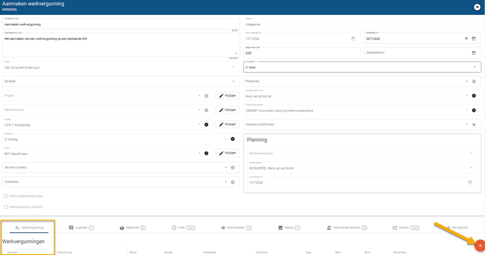Viewport: 485px width, 255px height.
Task: Clear the Streefdatum date with X
Action: [x=466, y=39]
